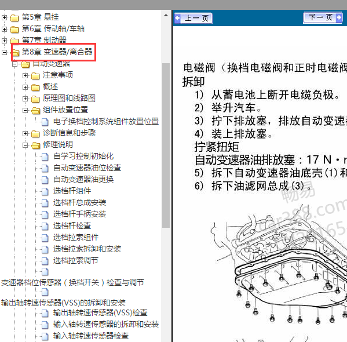Open 选档杆检查 topic
Viewport: 347px width, 342px height.
72,225
